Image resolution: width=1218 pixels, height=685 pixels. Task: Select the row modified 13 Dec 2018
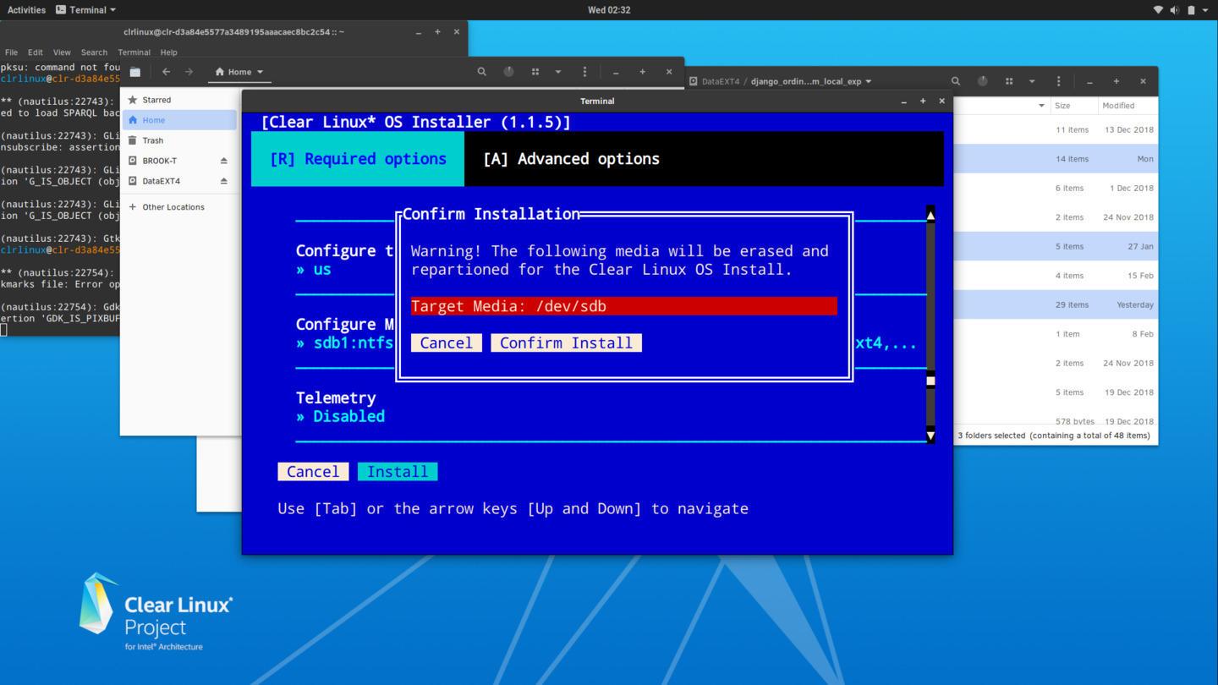pos(1056,130)
